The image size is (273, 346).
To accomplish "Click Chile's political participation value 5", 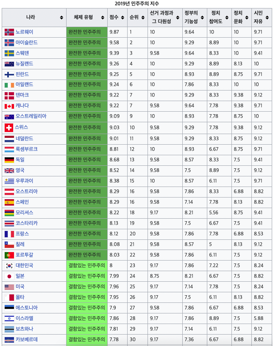I will (210, 244).
